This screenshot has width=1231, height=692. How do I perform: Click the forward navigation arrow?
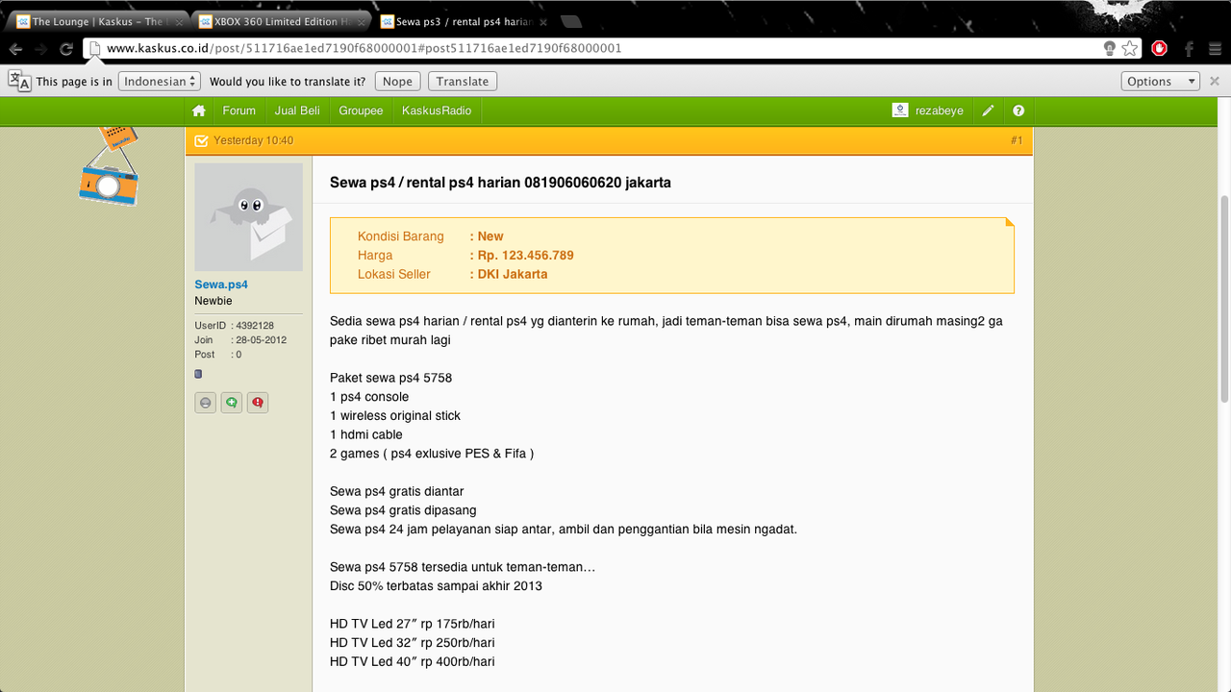tap(41, 49)
